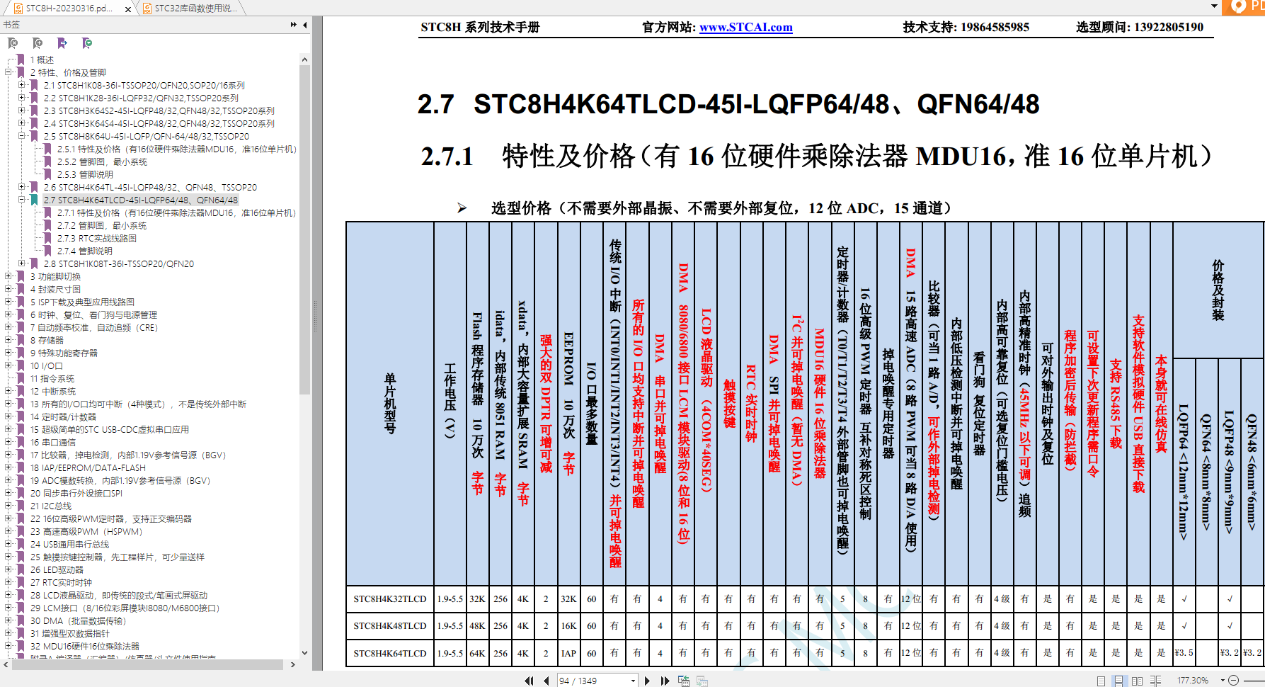Expand the '16 串口通信' bookmark node
The image size is (1265, 687).
tap(8, 442)
